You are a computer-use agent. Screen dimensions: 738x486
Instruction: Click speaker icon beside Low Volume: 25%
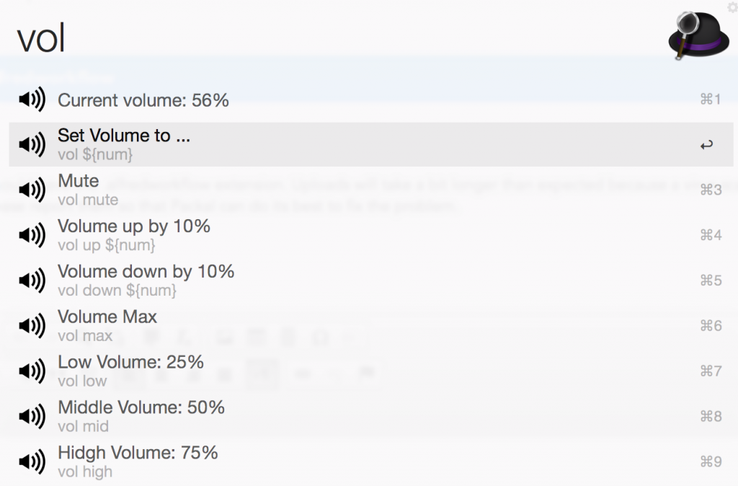(x=32, y=371)
